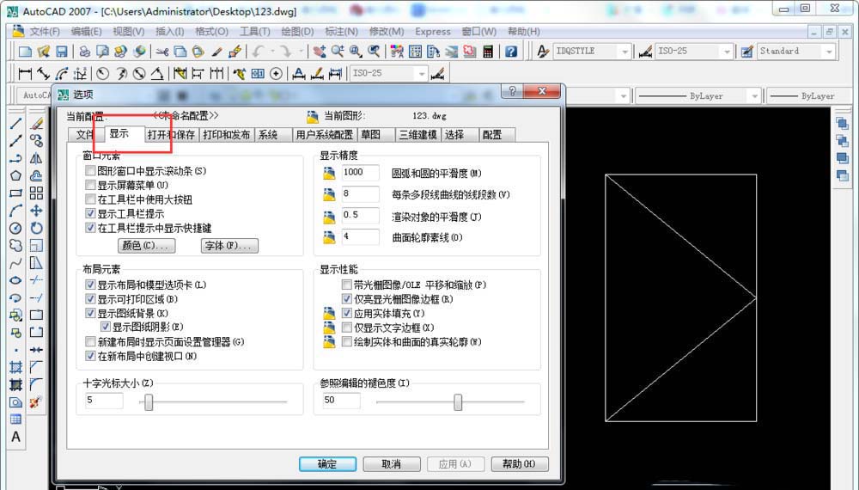Select the Ellipse draw tool

tap(15, 280)
